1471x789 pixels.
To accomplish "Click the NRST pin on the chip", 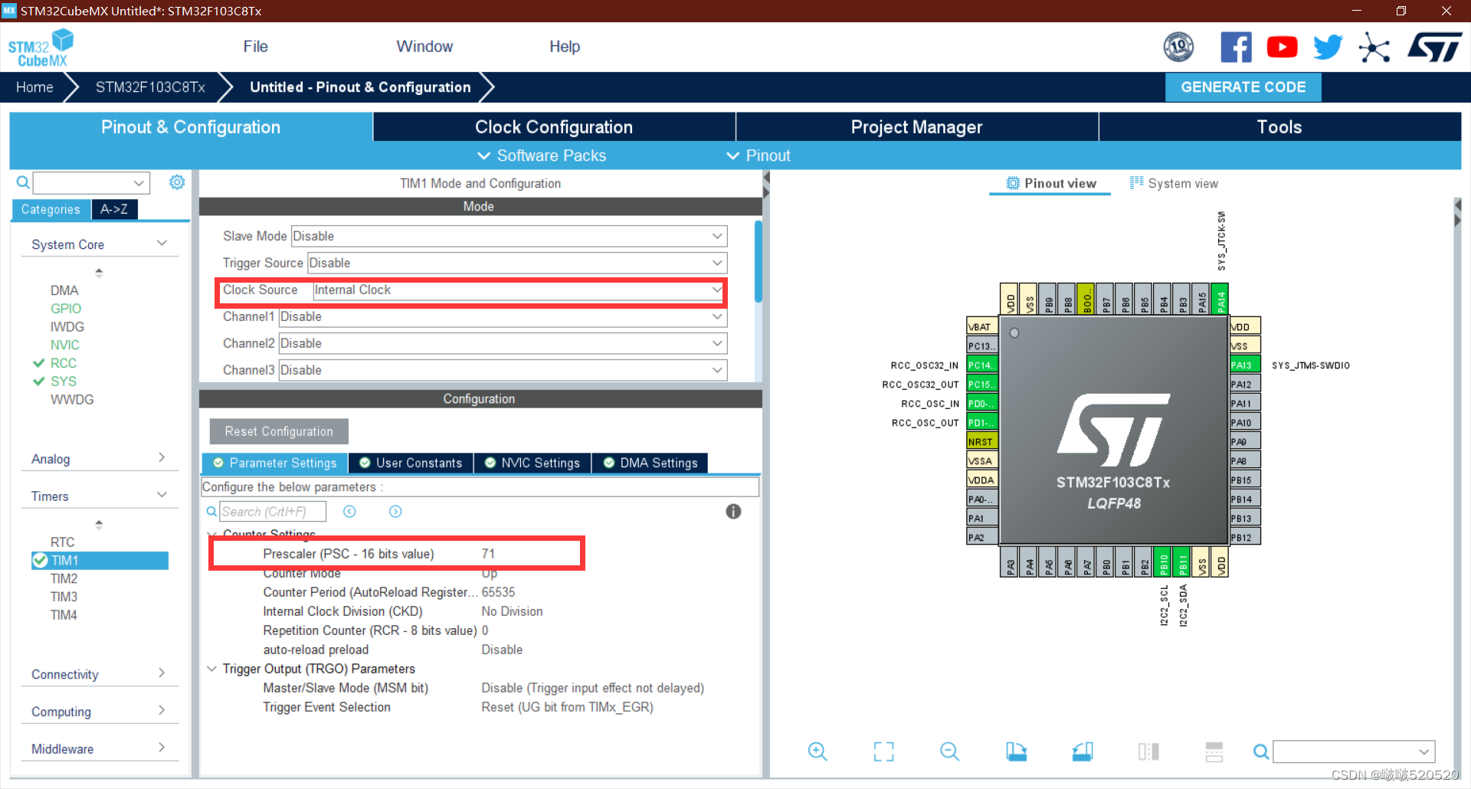I will click(982, 441).
